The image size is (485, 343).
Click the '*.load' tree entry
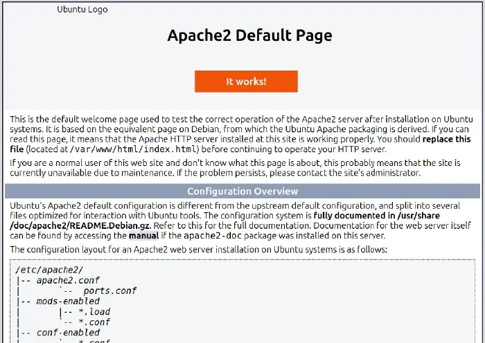(94, 312)
